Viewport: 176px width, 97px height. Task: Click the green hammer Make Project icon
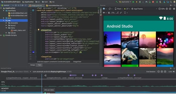tap(117, 2)
